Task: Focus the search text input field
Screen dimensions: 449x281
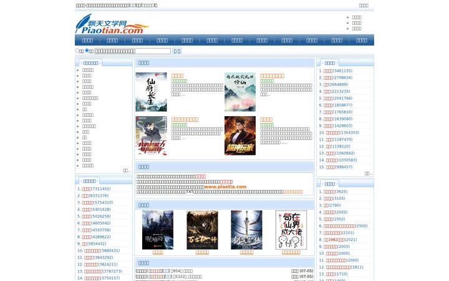Action: [133, 51]
